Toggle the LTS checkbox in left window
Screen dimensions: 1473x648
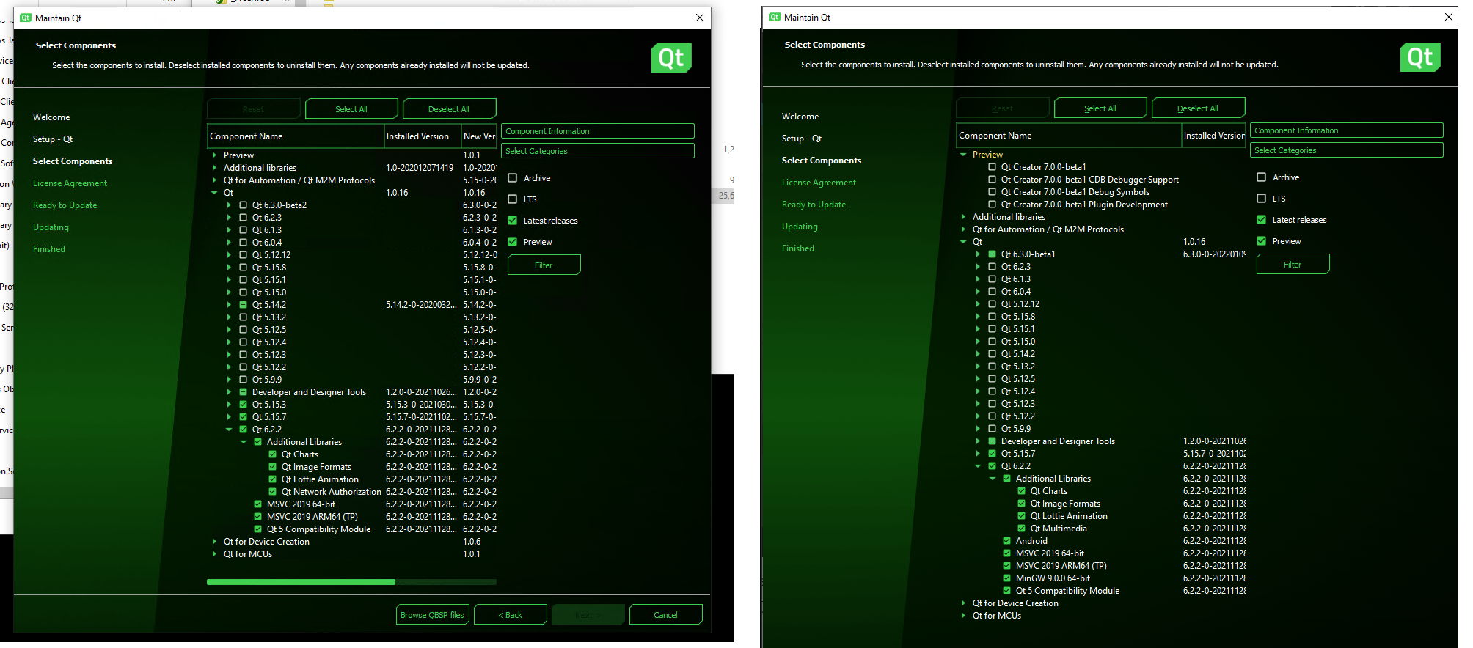(x=513, y=199)
